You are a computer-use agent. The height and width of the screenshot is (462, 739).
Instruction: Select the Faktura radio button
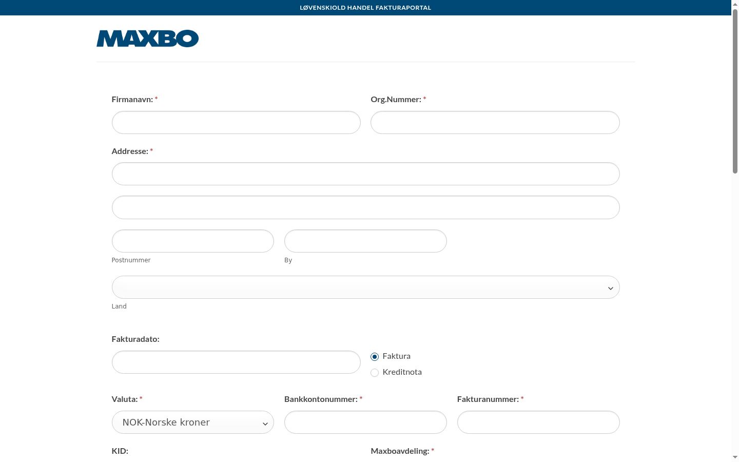pos(375,357)
